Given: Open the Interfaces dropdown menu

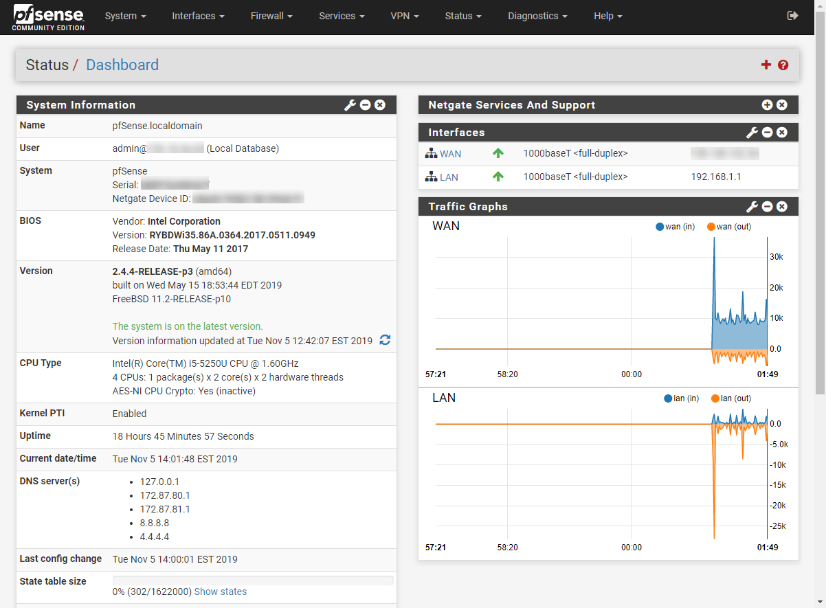Looking at the screenshot, I should [199, 16].
